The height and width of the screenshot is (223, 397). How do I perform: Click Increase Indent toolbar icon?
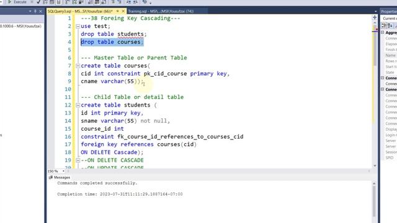click(x=135, y=2)
